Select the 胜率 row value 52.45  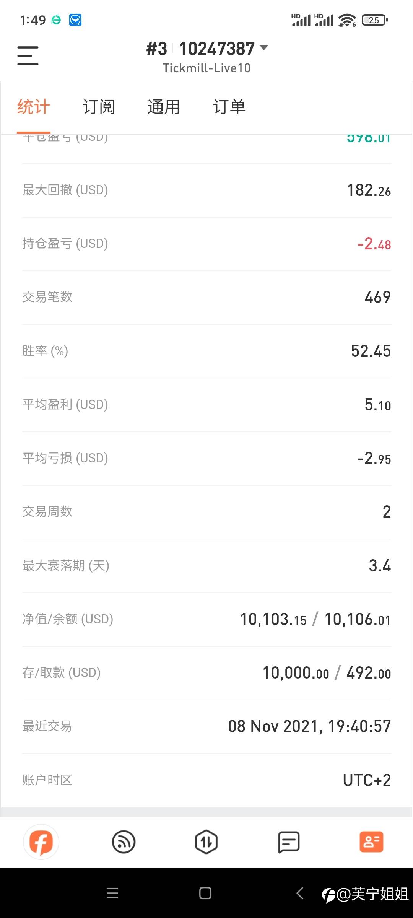[x=371, y=351]
